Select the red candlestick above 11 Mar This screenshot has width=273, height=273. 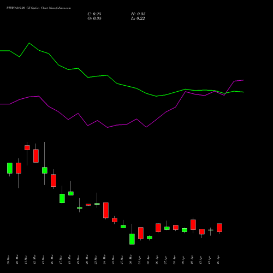27,147
